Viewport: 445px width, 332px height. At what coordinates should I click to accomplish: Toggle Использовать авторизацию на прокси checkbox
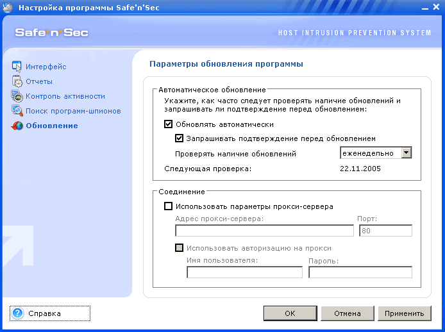tap(179, 248)
